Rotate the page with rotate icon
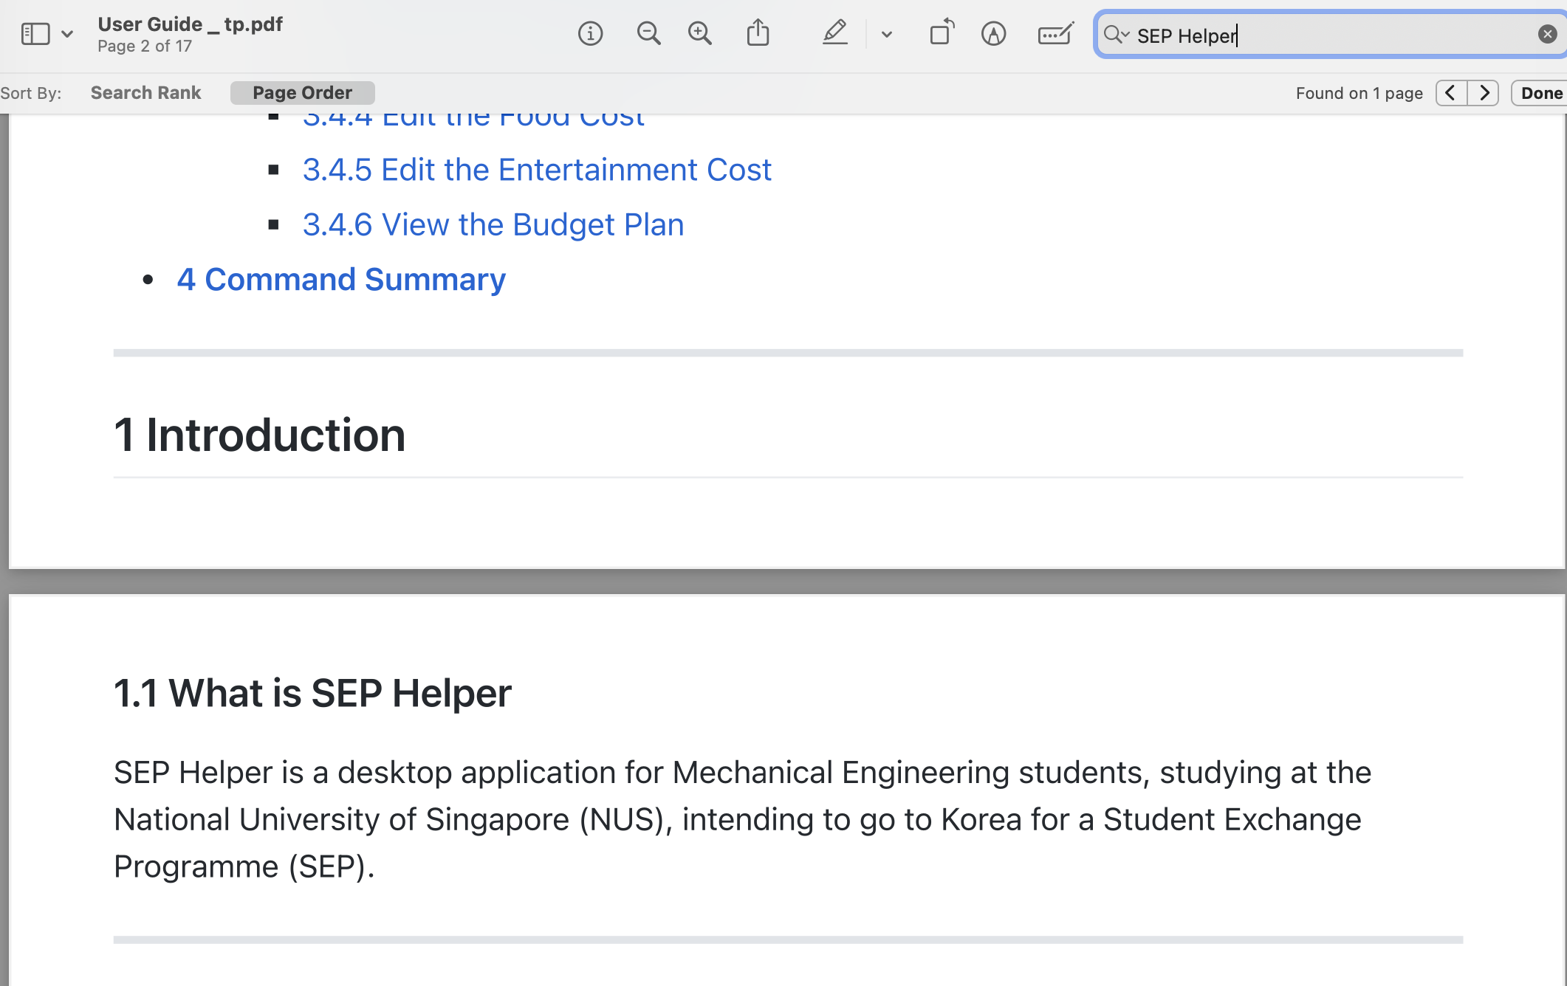The width and height of the screenshot is (1567, 986). pos(942,34)
